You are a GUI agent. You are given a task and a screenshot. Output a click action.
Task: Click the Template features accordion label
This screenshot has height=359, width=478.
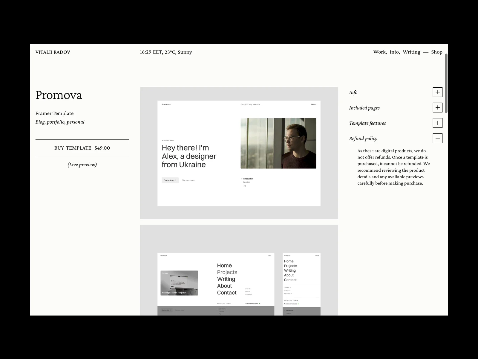(x=367, y=123)
